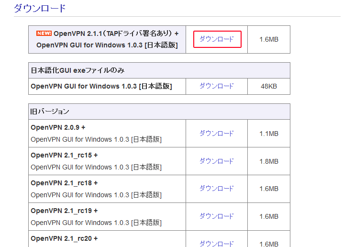This screenshot has width=343, height=247.
Task: Download the Japanese GUI exe file only
Action: [x=217, y=86]
